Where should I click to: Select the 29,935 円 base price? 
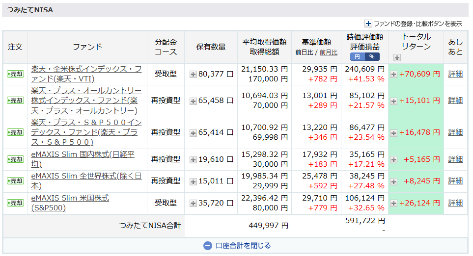pyautogui.click(x=319, y=69)
